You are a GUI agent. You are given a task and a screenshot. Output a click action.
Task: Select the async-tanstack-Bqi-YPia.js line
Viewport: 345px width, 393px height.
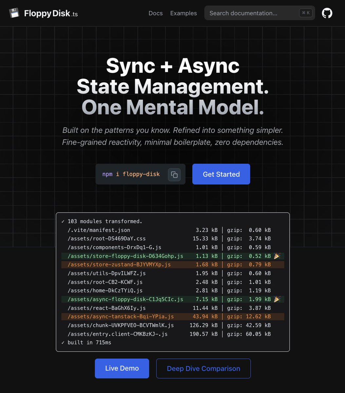click(x=173, y=317)
